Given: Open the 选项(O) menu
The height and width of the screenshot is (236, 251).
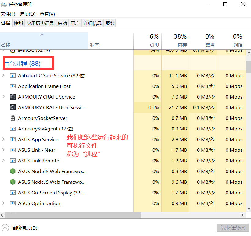Looking at the screenshot, I should pos(27,14).
